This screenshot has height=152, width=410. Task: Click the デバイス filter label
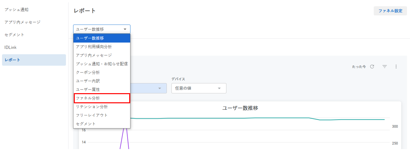point(178,79)
